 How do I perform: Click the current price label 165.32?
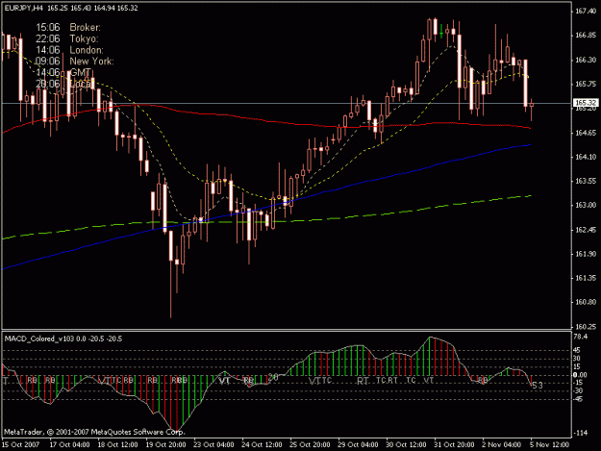tap(586, 103)
